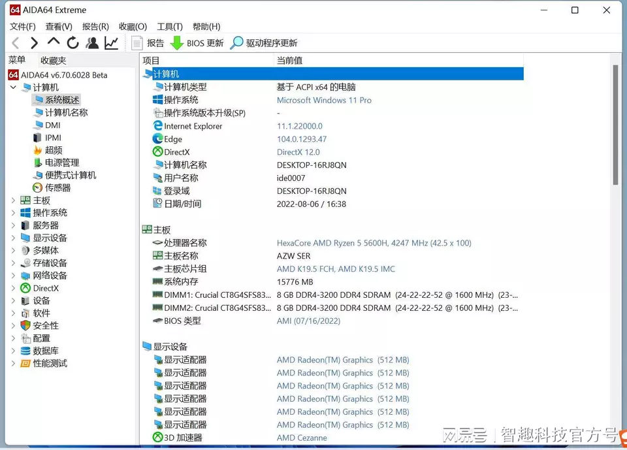Expand the 主板 tree node
Viewport: 627px width, 450px height.
(x=13, y=200)
